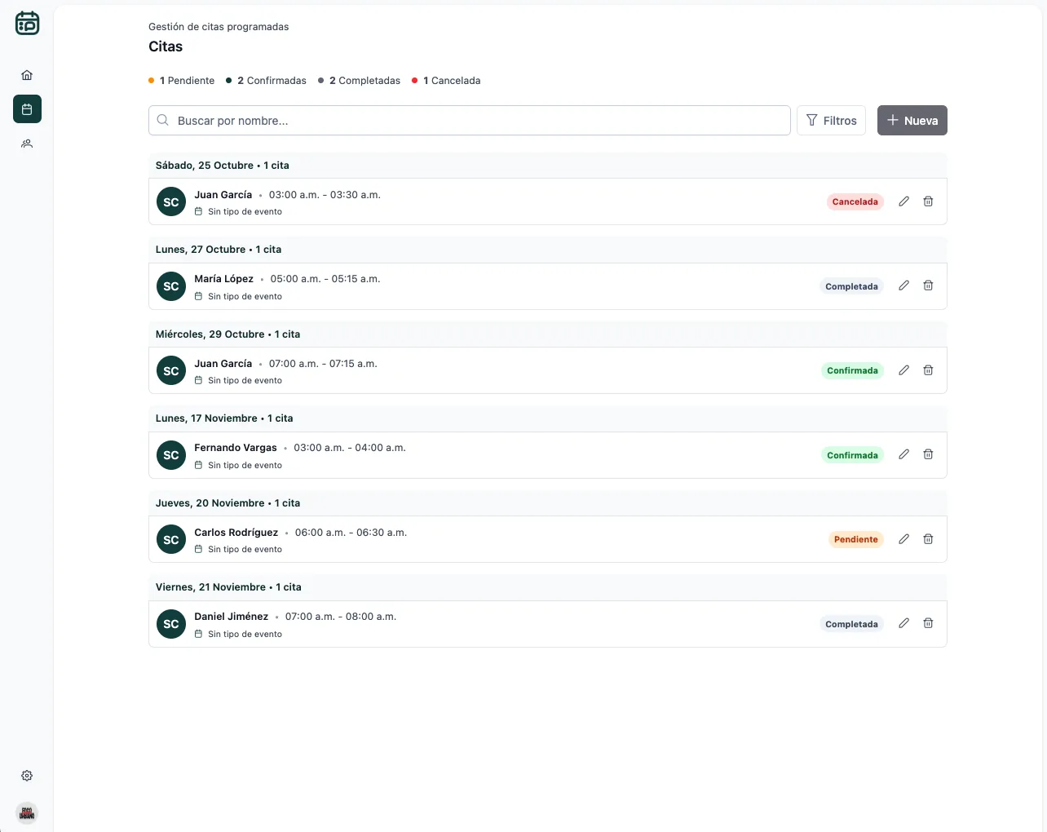Click the Confirmada badge on 29 Octubre appointment
This screenshot has height=832, width=1047.
pos(852,370)
